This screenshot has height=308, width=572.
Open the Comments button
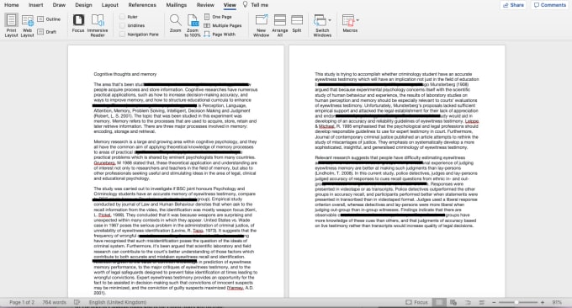(550, 5)
